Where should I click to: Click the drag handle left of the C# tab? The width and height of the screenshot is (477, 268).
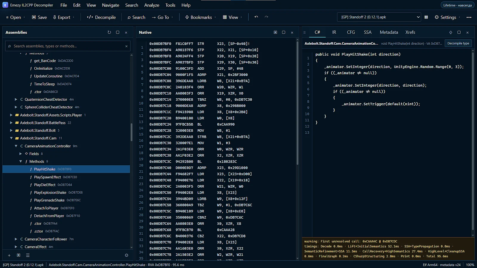click(x=304, y=32)
